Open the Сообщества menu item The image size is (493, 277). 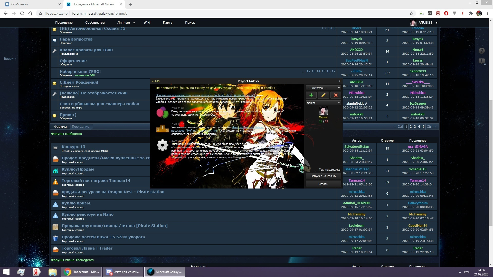click(x=95, y=23)
